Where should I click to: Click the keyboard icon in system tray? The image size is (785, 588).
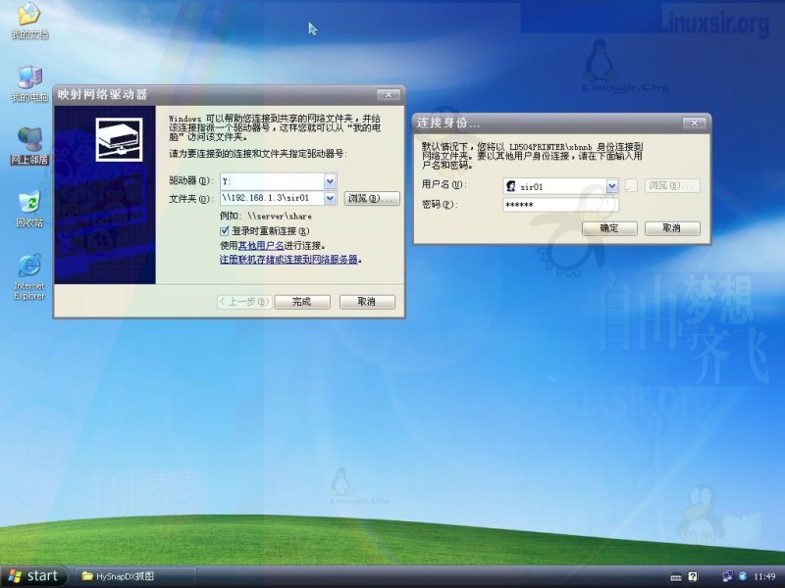coord(676,577)
